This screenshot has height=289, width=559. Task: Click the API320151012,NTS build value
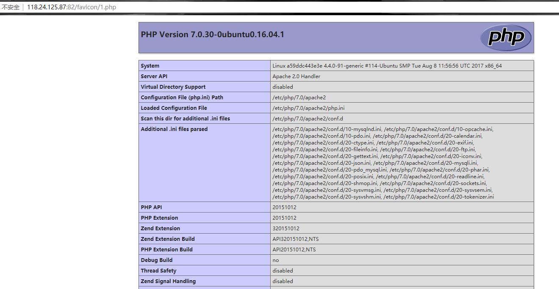pos(295,239)
